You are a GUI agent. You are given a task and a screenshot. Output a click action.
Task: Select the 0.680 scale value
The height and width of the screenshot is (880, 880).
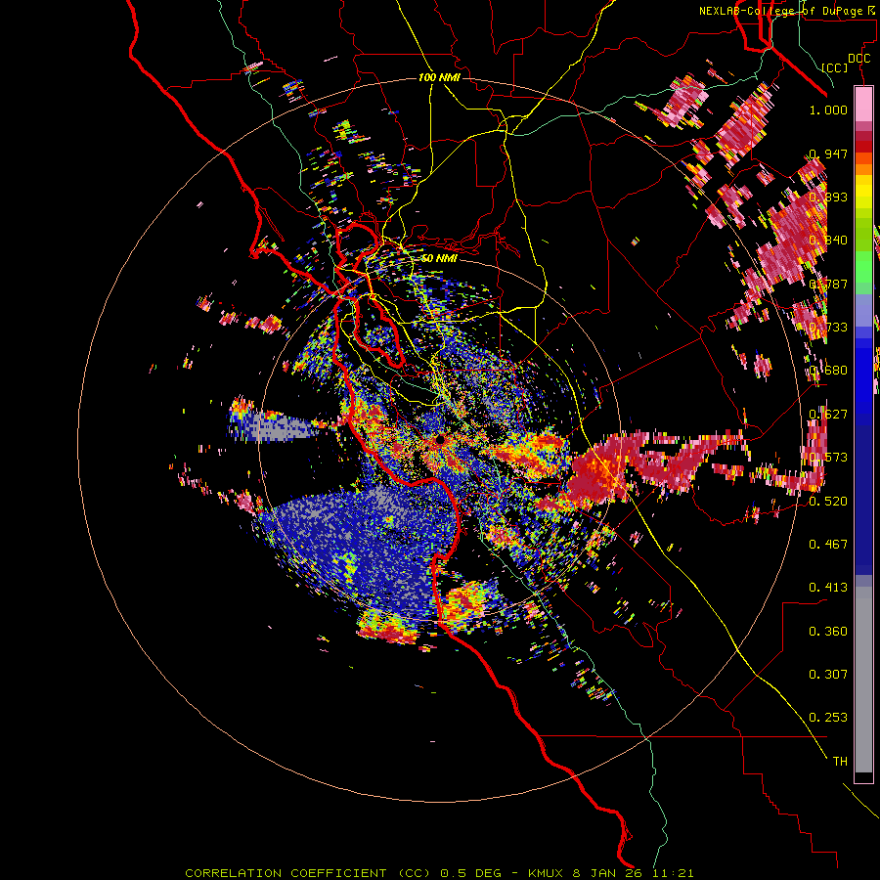point(828,371)
